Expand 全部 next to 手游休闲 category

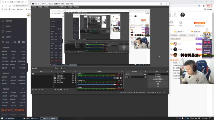click(23, 89)
